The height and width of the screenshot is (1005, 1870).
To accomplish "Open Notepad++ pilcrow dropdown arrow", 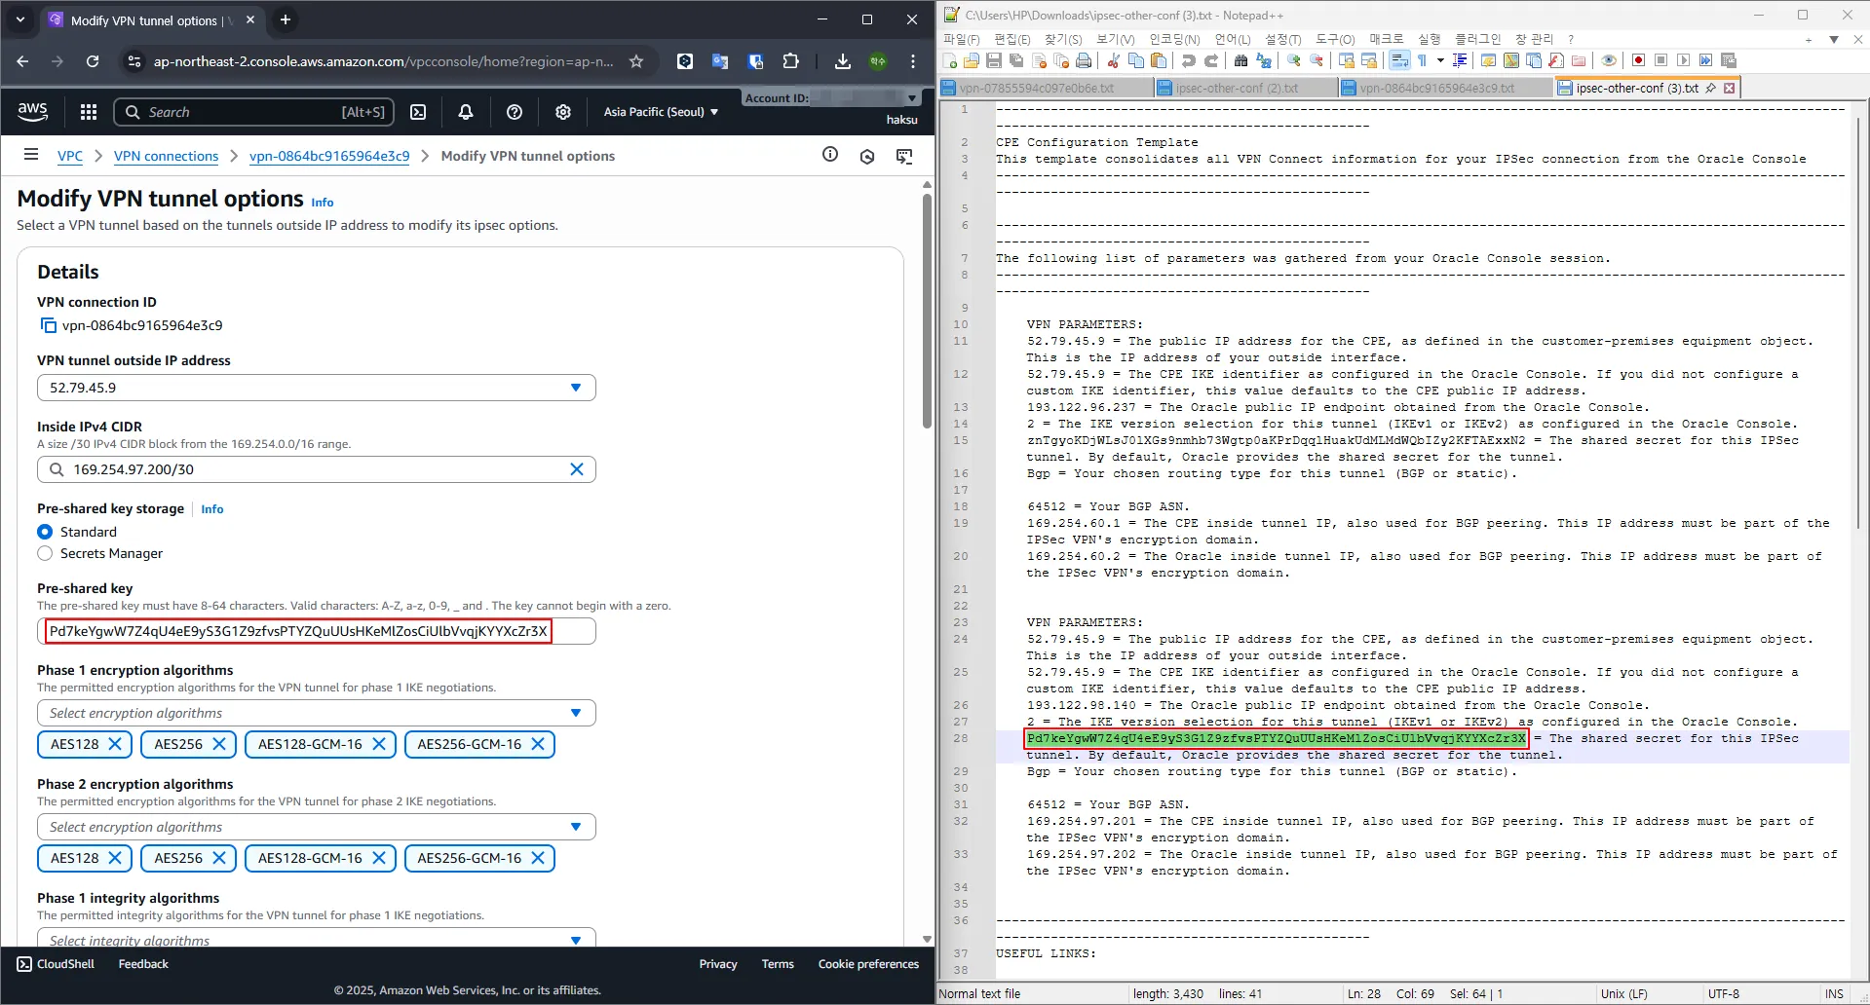I will point(1440,60).
